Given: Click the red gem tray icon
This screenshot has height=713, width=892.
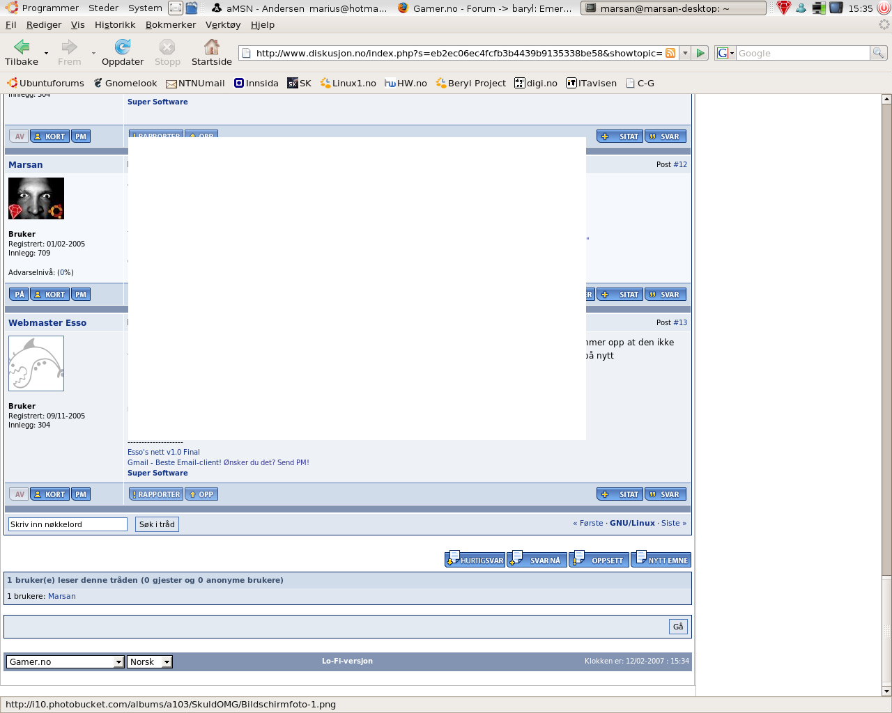Looking at the screenshot, I should (784, 8).
